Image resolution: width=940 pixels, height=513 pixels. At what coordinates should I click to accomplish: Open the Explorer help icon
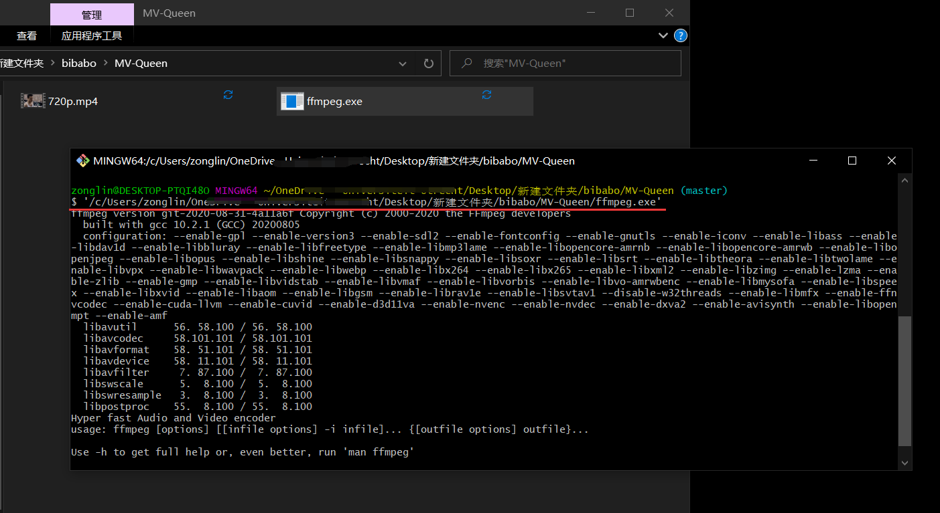(680, 35)
